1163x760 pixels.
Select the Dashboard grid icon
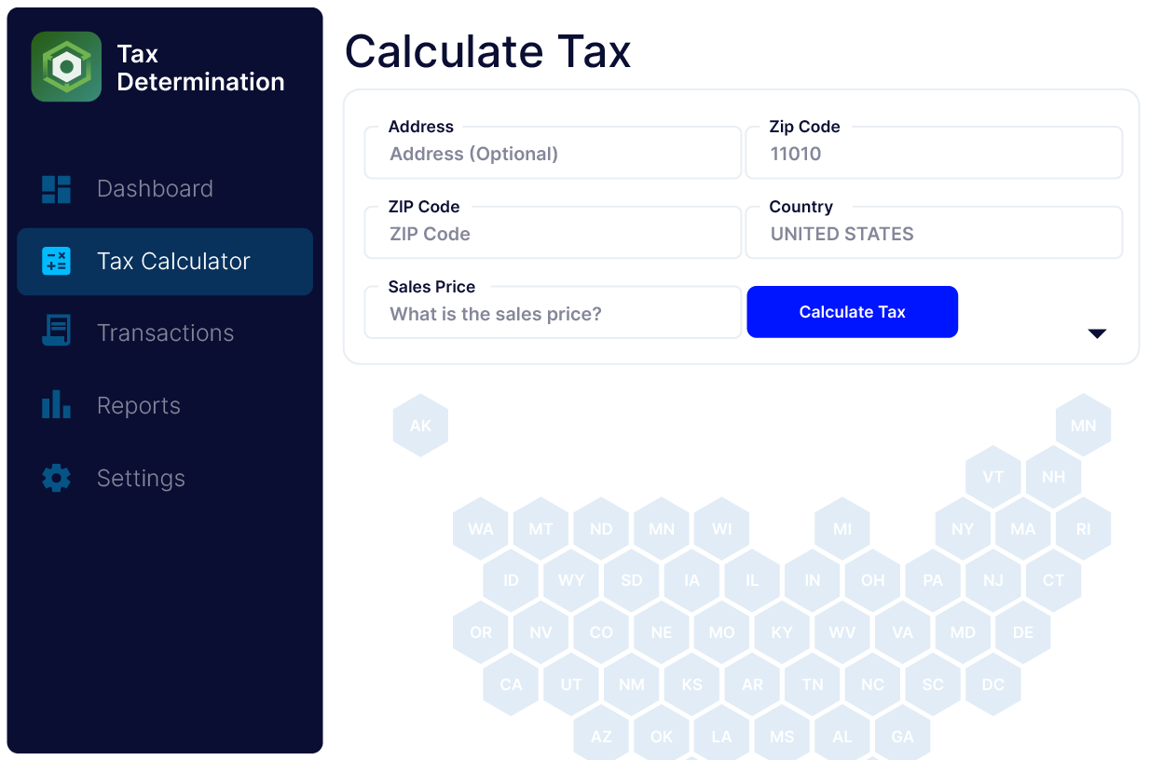coord(56,188)
